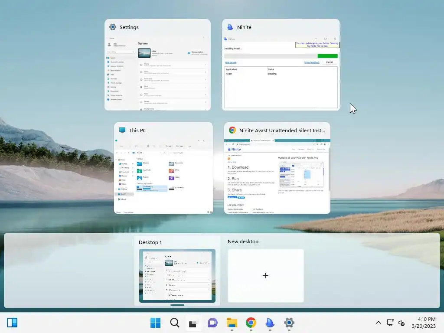Image resolution: width=444 pixels, height=333 pixels.
Task: Open Settings gear on the taskbar
Action: pos(289,323)
